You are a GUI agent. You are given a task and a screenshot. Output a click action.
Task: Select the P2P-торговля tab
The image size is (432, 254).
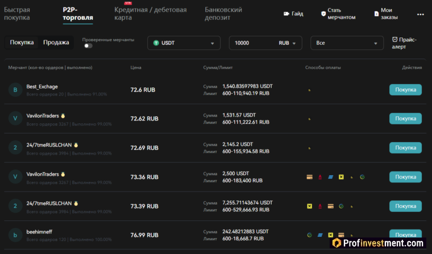tap(78, 14)
